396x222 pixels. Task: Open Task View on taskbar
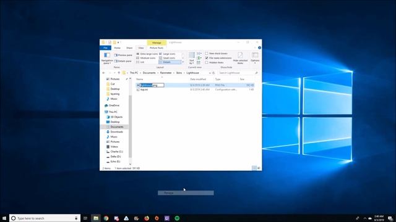pyautogui.click(x=85, y=218)
